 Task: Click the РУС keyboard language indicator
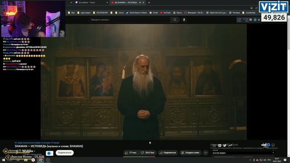269,160
